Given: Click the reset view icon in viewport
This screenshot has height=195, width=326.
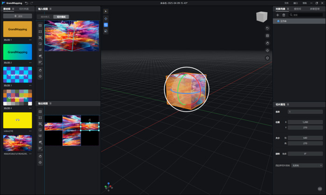Looking at the screenshot, I should tap(267, 28).
